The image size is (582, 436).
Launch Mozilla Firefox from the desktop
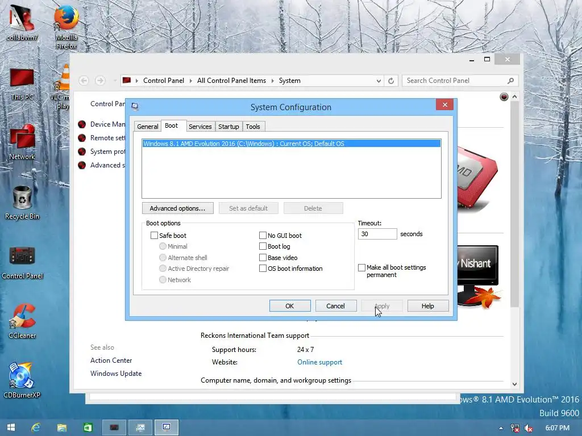tap(66, 26)
